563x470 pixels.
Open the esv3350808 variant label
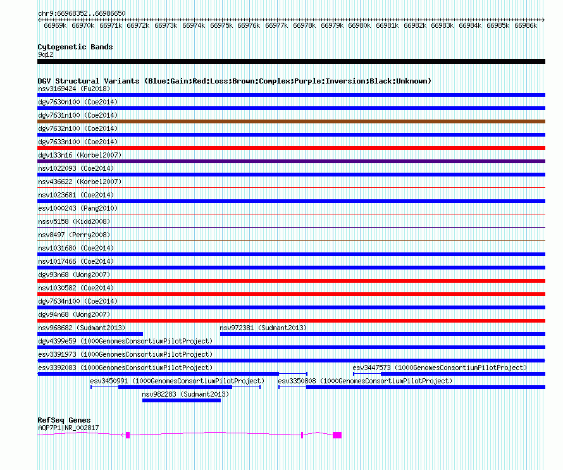click(365, 381)
